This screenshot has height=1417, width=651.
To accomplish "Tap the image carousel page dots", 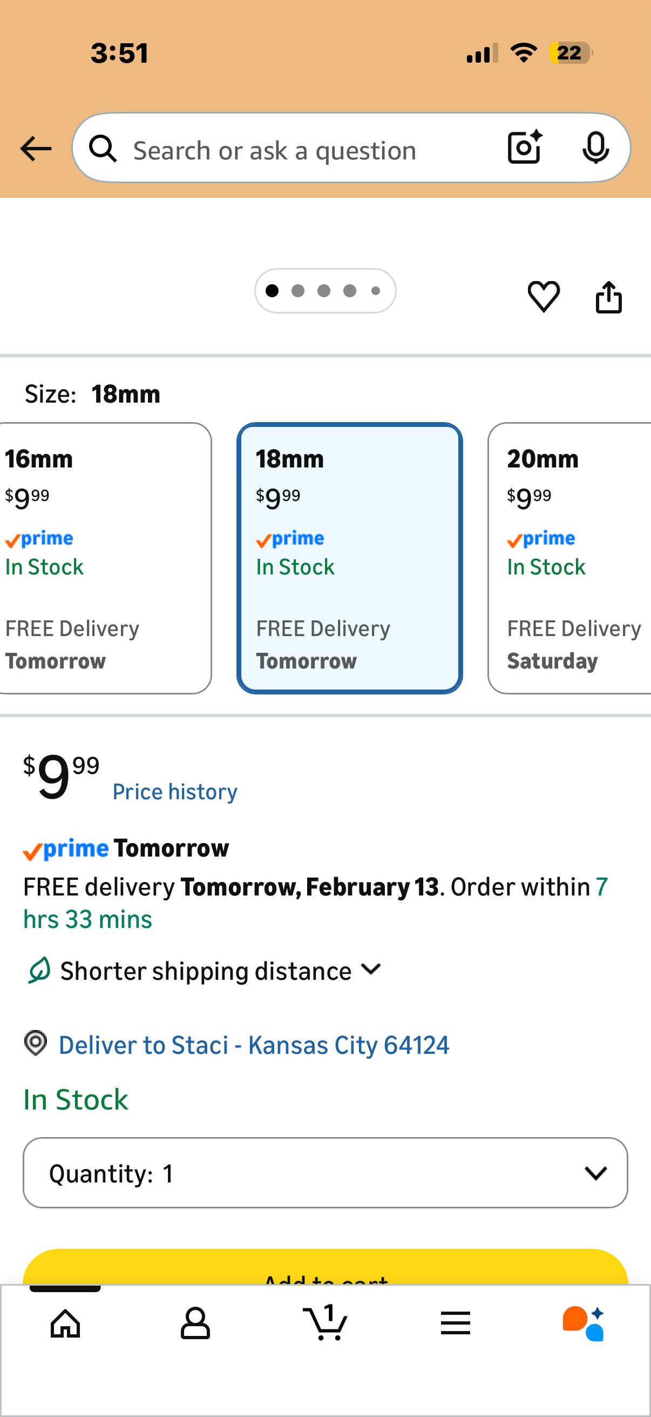I will point(324,291).
